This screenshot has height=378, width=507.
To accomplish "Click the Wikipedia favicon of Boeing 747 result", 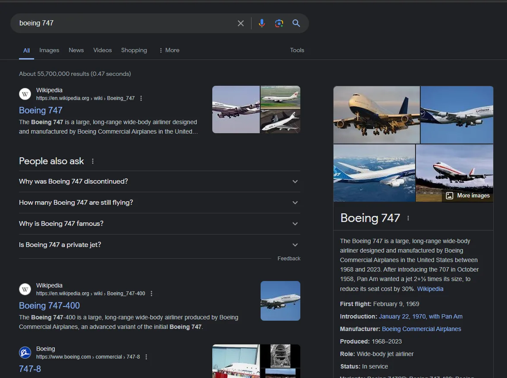I will click(25, 94).
